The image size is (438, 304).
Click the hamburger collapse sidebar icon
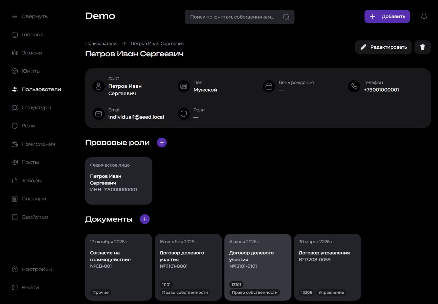pos(15,16)
